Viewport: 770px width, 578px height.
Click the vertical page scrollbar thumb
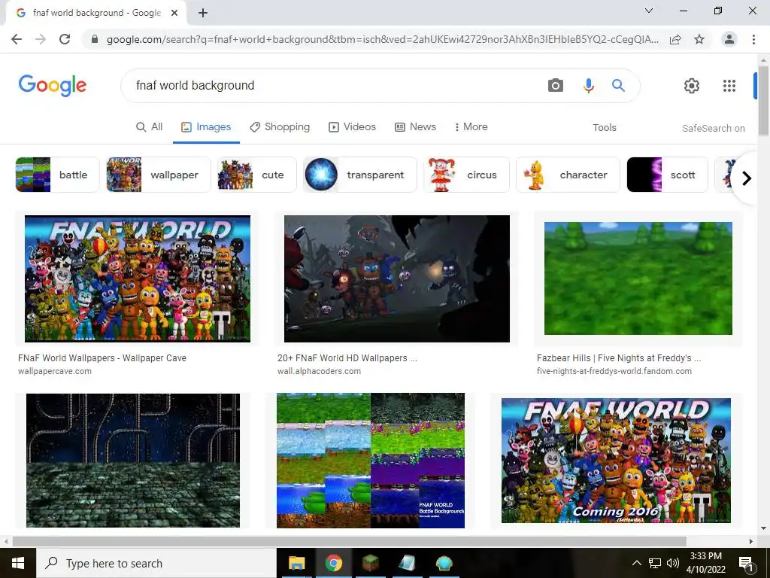pyautogui.click(x=764, y=100)
